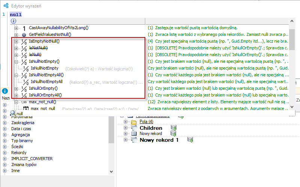Image resolution: width=300 pixels, height=187 pixels.
Task: Expand the Zaokrąglenia category
Action: (5, 123)
